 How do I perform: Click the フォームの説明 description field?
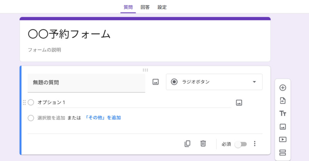[44, 50]
